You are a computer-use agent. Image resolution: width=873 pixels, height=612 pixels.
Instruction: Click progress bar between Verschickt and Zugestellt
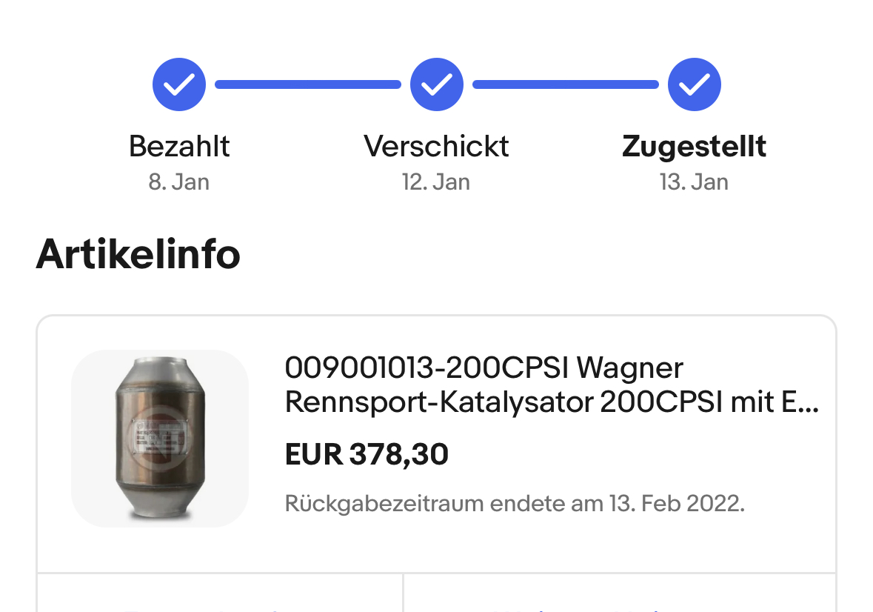tap(565, 84)
